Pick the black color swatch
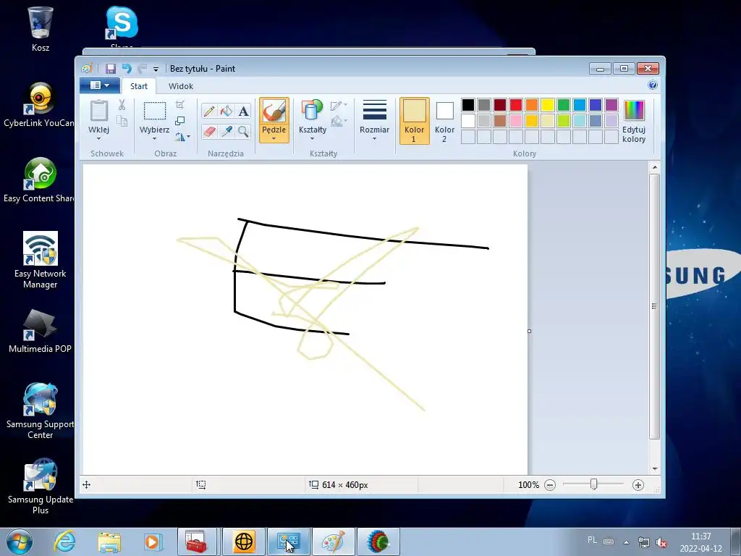741x556 pixels. [x=468, y=104]
